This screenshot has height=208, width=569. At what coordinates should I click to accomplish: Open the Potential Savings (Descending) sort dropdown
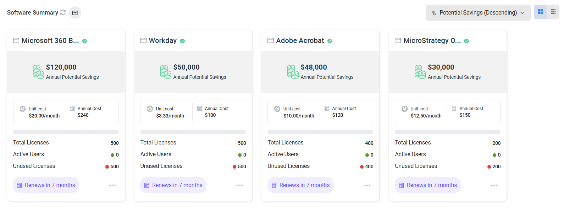tap(478, 13)
